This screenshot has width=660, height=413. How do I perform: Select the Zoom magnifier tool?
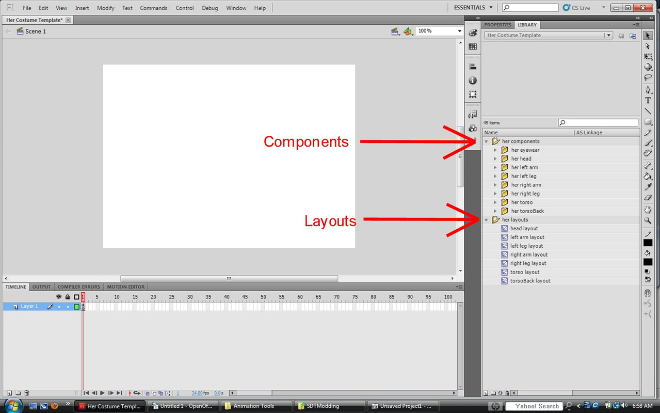coord(648,220)
